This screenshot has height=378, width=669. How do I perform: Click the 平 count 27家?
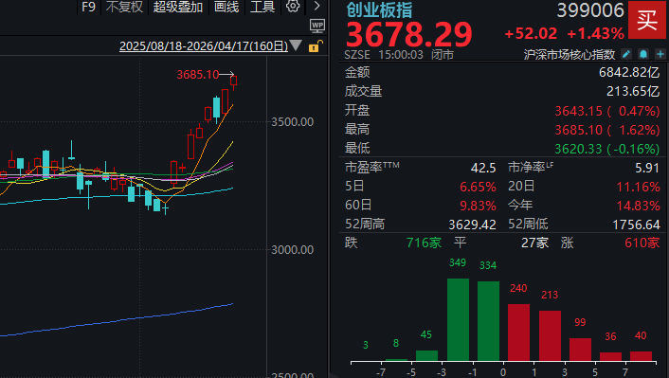click(534, 243)
